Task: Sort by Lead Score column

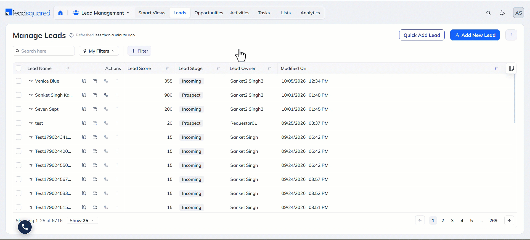Action: pyautogui.click(x=167, y=68)
